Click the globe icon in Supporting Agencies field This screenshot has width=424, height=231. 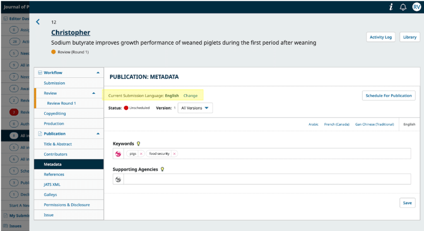pyautogui.click(x=118, y=179)
